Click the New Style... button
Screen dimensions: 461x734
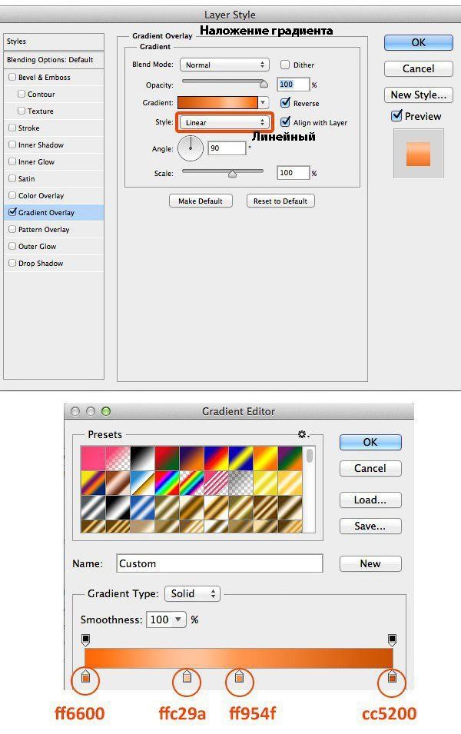click(x=419, y=95)
